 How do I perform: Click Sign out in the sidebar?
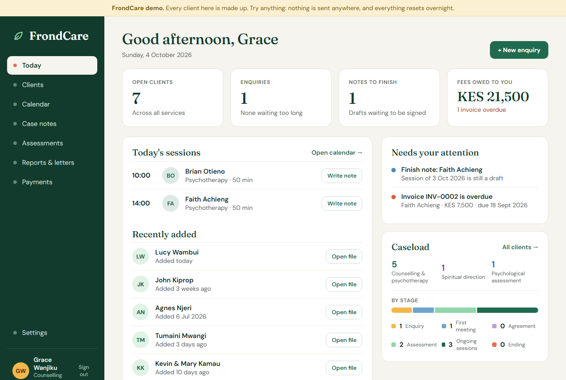point(84,371)
